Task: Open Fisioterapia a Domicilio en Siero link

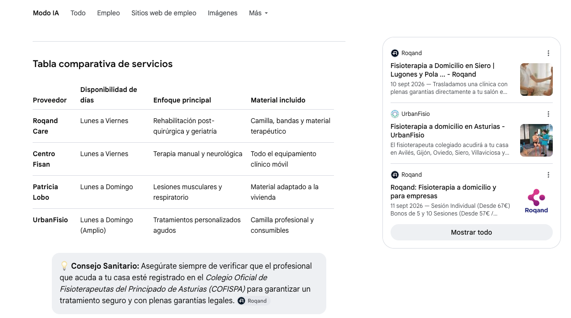Action: pyautogui.click(x=442, y=70)
